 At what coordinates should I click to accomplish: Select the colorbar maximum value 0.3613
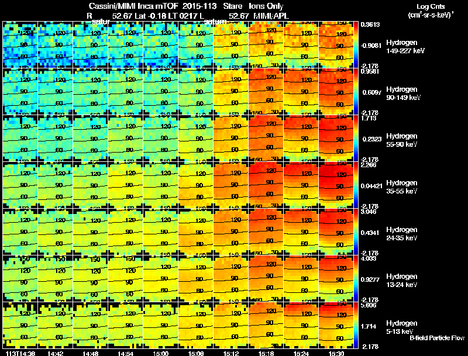pyautogui.click(x=370, y=25)
